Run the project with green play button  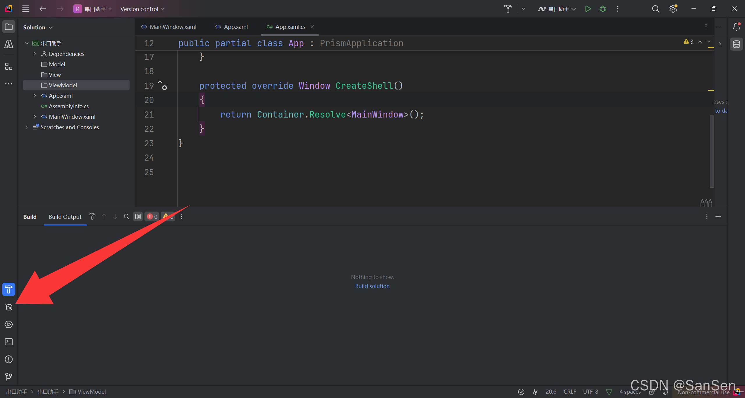click(x=588, y=9)
